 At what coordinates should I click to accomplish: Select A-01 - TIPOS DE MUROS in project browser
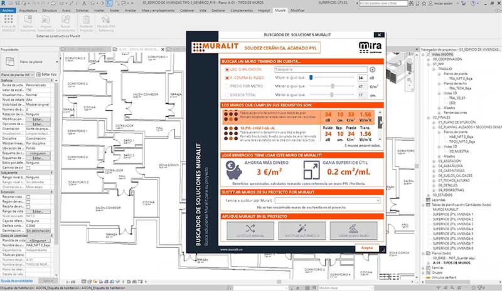tap(451, 263)
